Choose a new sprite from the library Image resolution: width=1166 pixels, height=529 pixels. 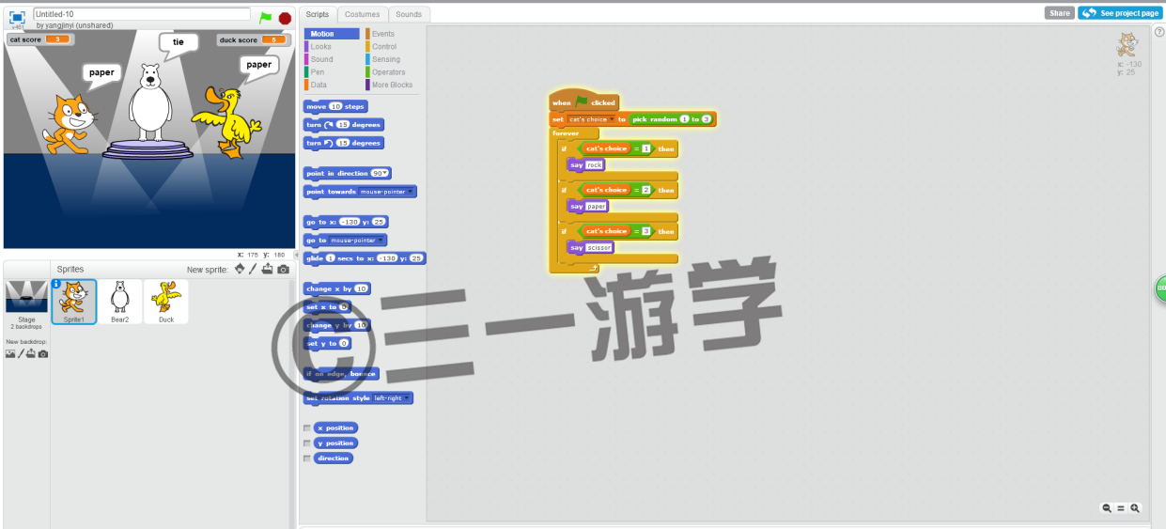pyautogui.click(x=240, y=269)
